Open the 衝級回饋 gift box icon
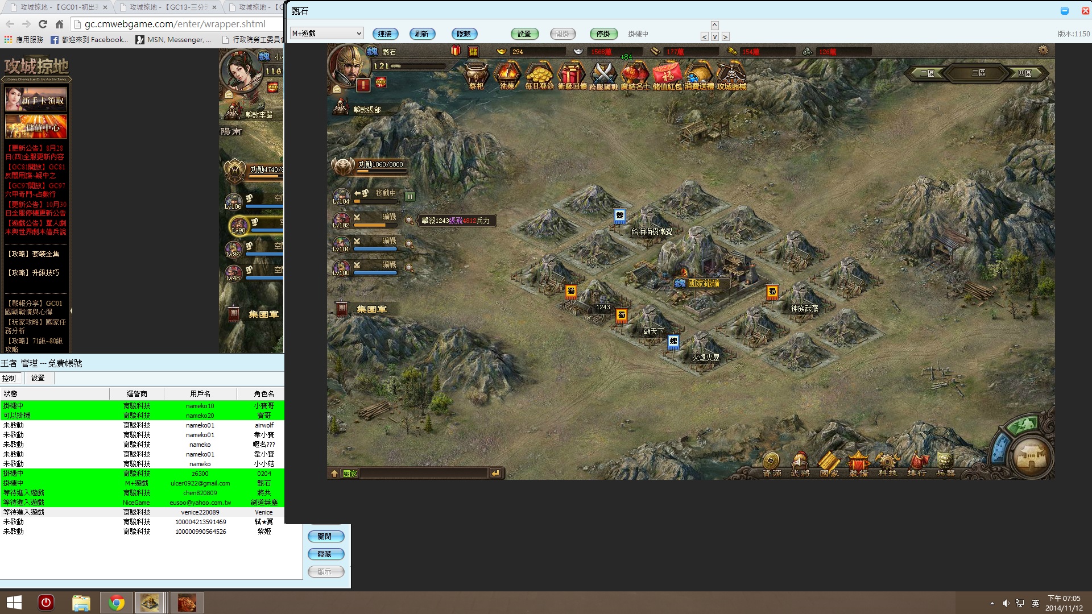The image size is (1092, 614). click(572, 76)
